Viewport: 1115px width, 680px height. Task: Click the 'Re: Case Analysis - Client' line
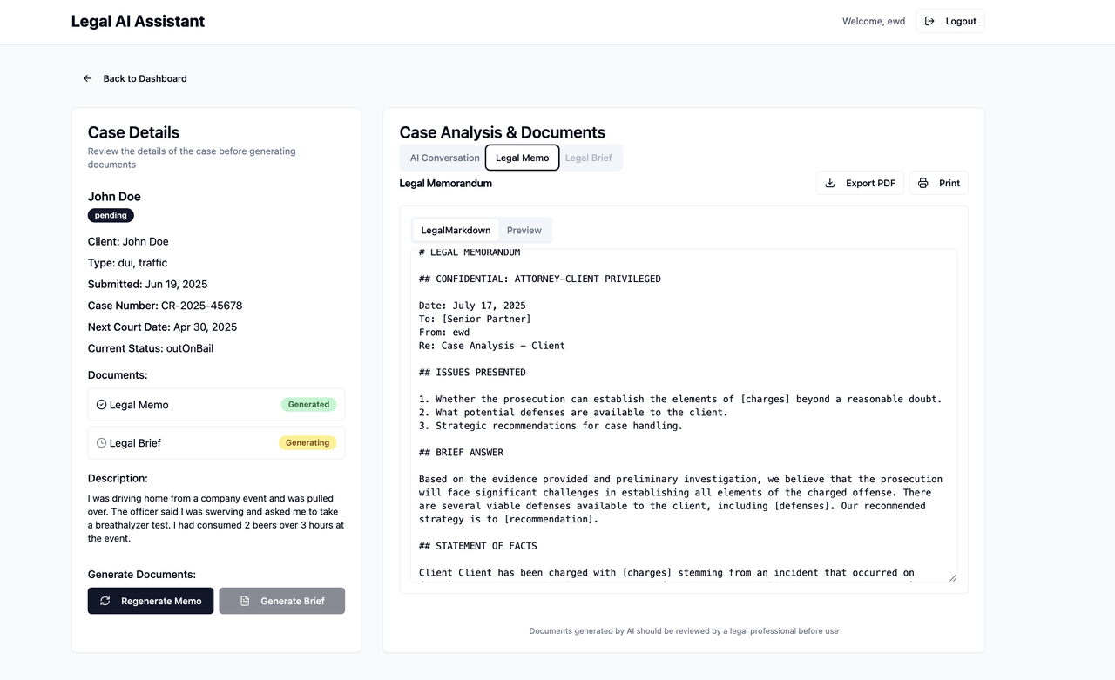[492, 346]
